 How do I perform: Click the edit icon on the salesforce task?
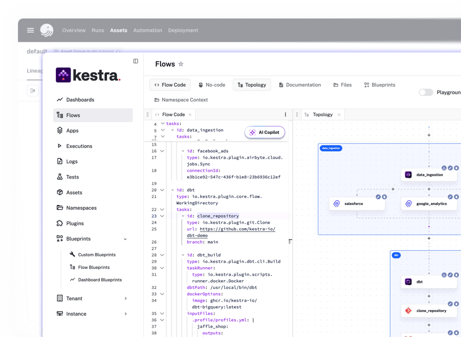click(x=378, y=197)
